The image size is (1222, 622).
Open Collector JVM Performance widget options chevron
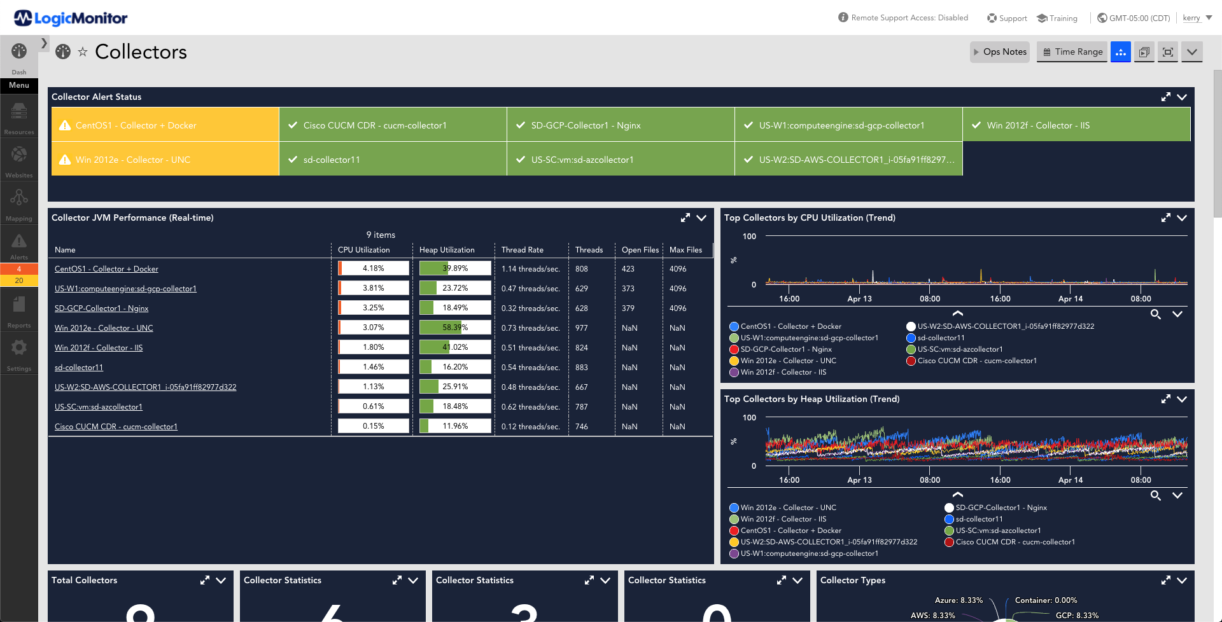701,218
